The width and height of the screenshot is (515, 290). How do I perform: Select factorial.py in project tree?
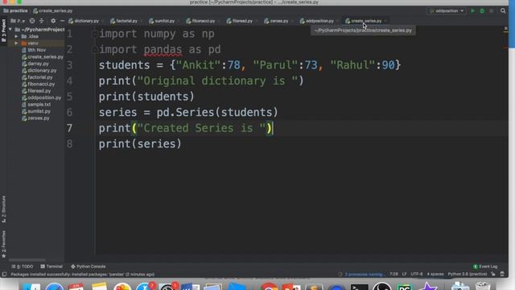[37, 77]
